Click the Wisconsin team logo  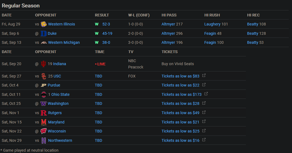click(43, 131)
